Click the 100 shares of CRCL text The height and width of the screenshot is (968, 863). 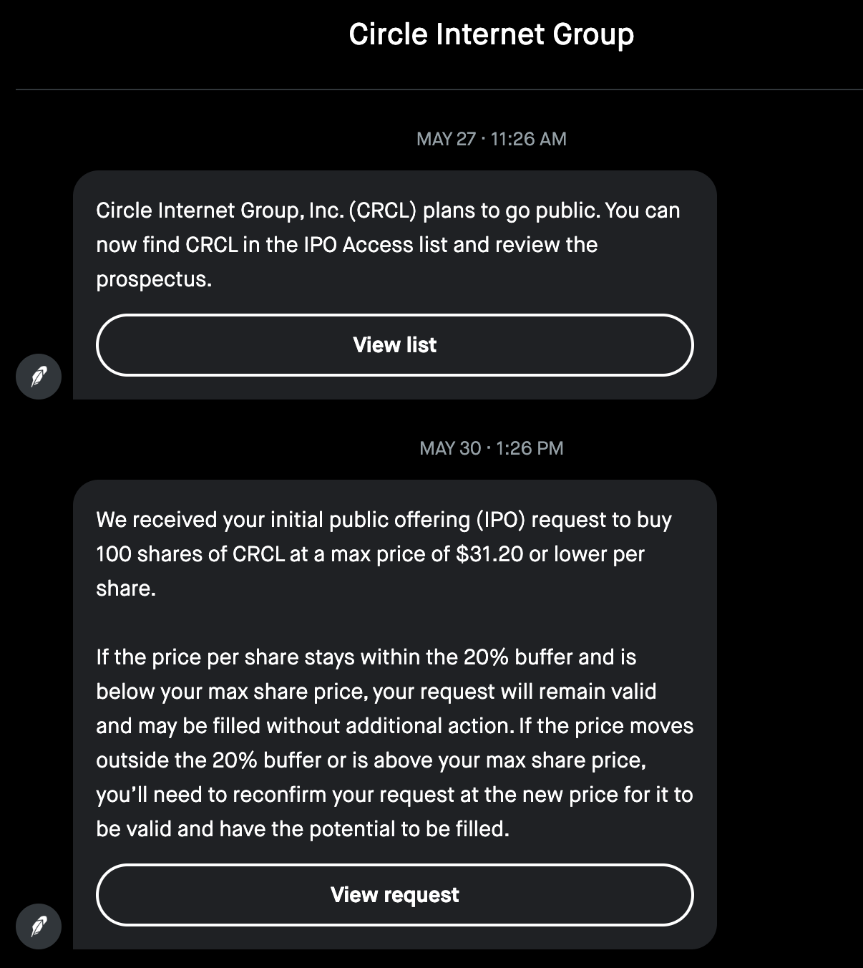190,554
